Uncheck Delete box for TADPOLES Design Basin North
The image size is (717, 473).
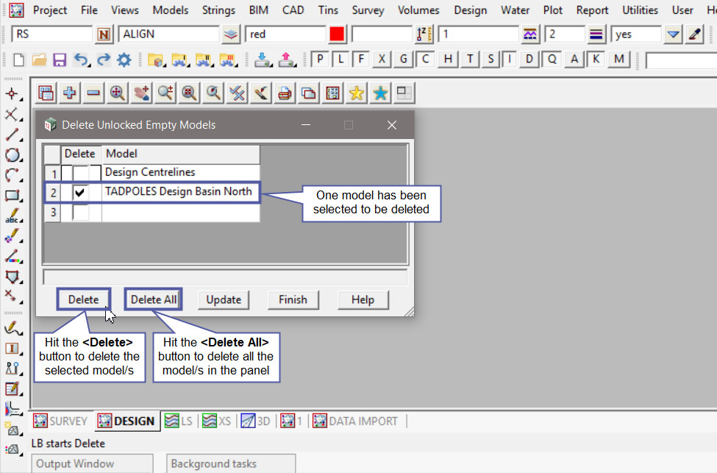(80, 193)
